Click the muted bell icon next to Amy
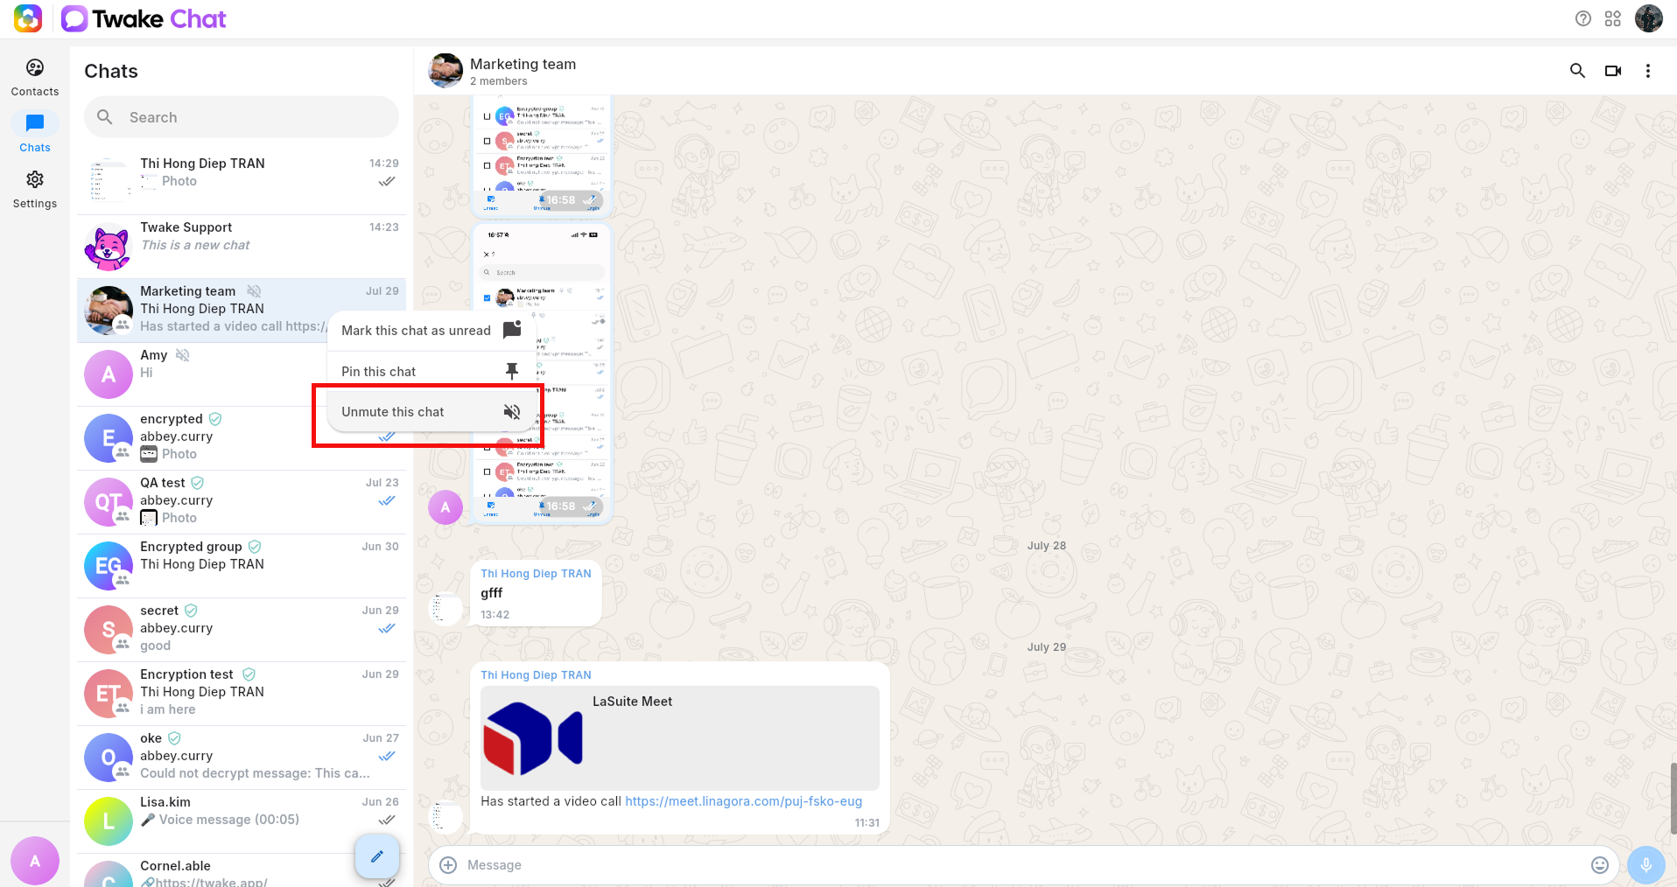Image resolution: width=1677 pixels, height=887 pixels. 182,355
